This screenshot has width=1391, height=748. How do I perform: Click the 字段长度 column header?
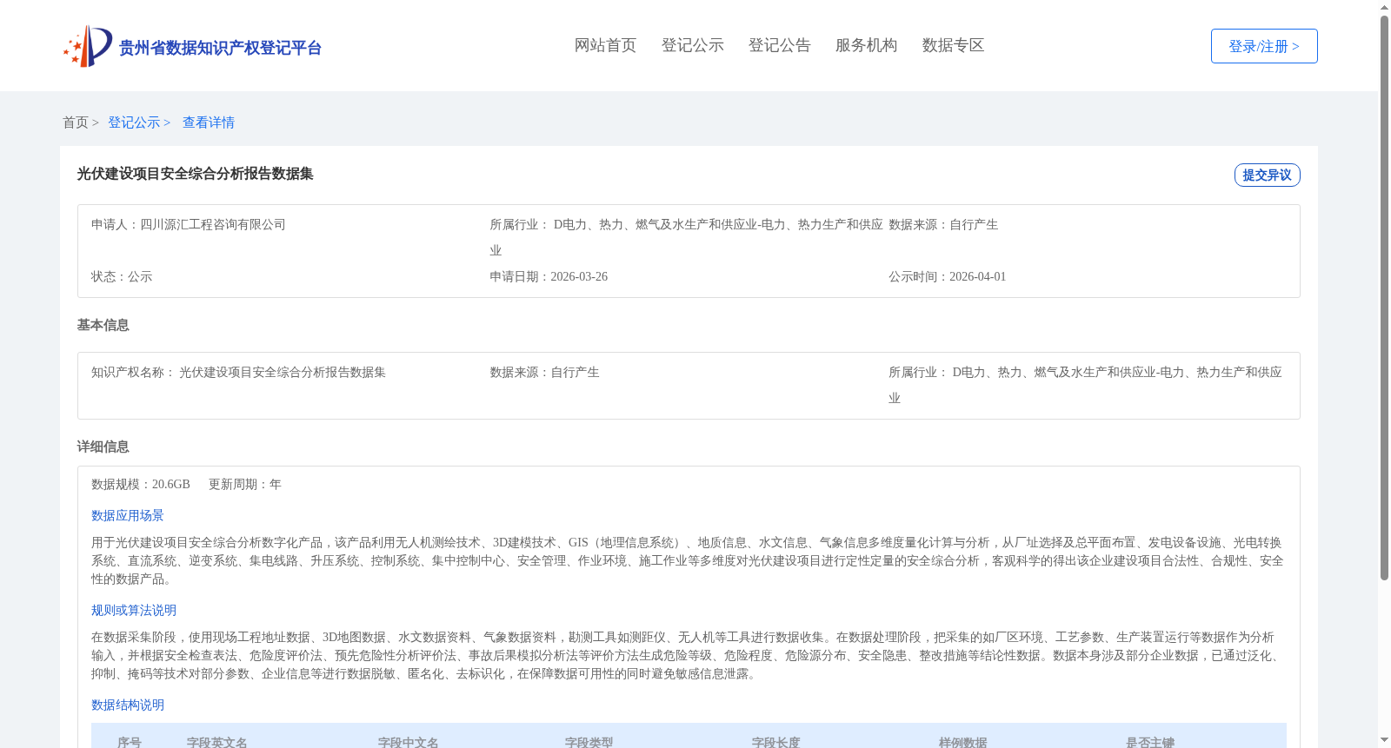pos(775,742)
